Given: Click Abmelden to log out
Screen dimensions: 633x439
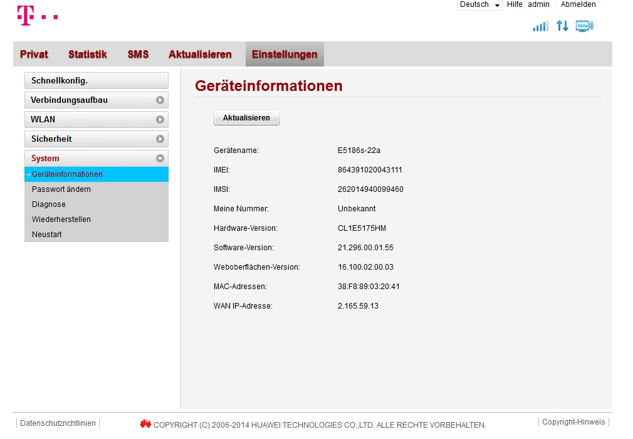Looking at the screenshot, I should [x=578, y=4].
